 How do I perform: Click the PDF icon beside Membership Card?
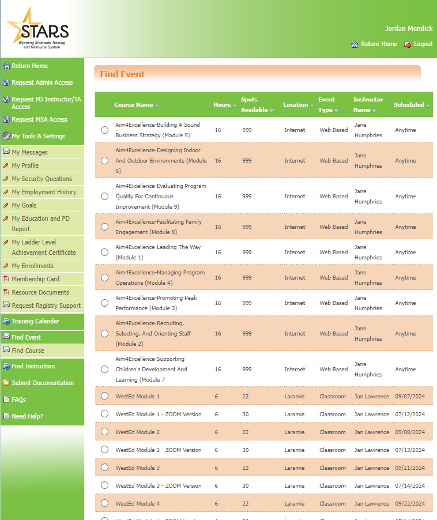coord(6,279)
